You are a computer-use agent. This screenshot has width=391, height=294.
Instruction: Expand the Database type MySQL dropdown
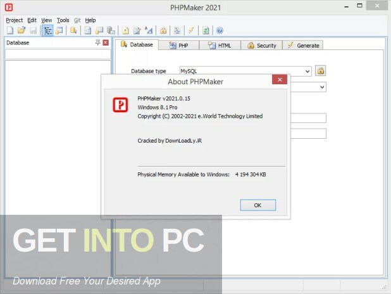307,72
